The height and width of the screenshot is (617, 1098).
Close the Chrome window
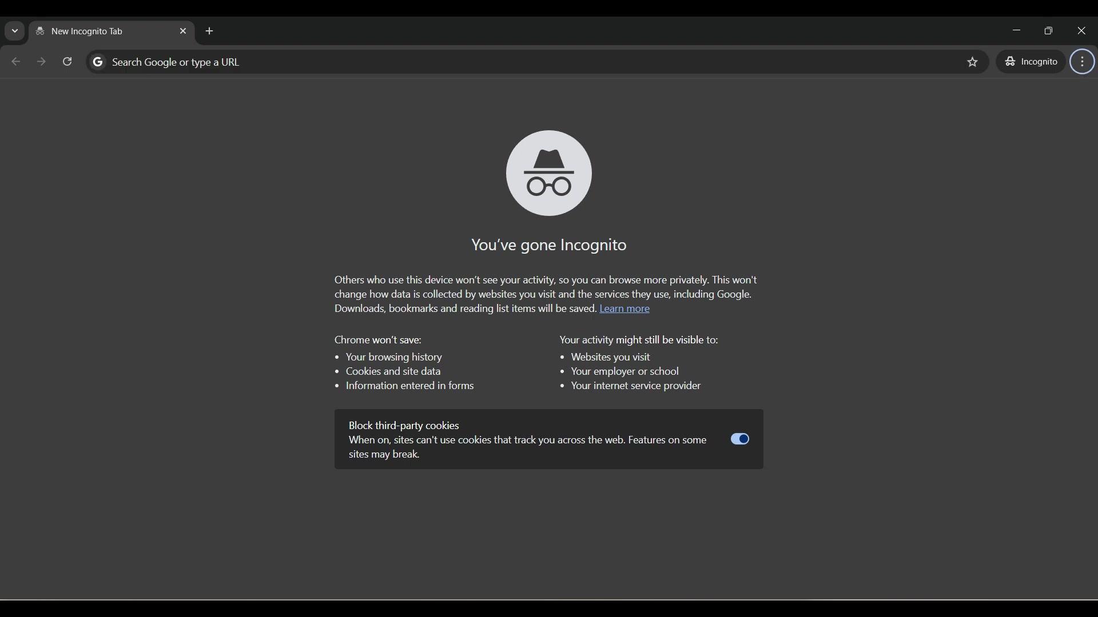pyautogui.click(x=1081, y=31)
